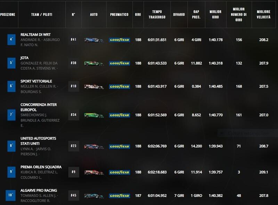Viewport: 278px width, 205px height.
Task: Click the 1:39.757 best lap value
Action: [x=215, y=172]
